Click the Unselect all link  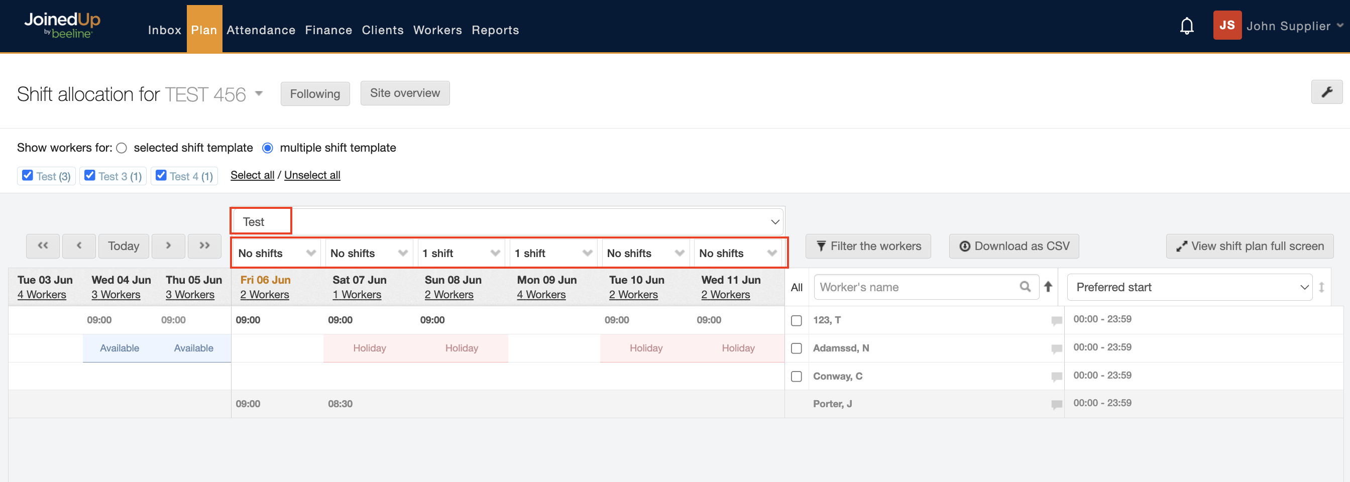pos(312,175)
